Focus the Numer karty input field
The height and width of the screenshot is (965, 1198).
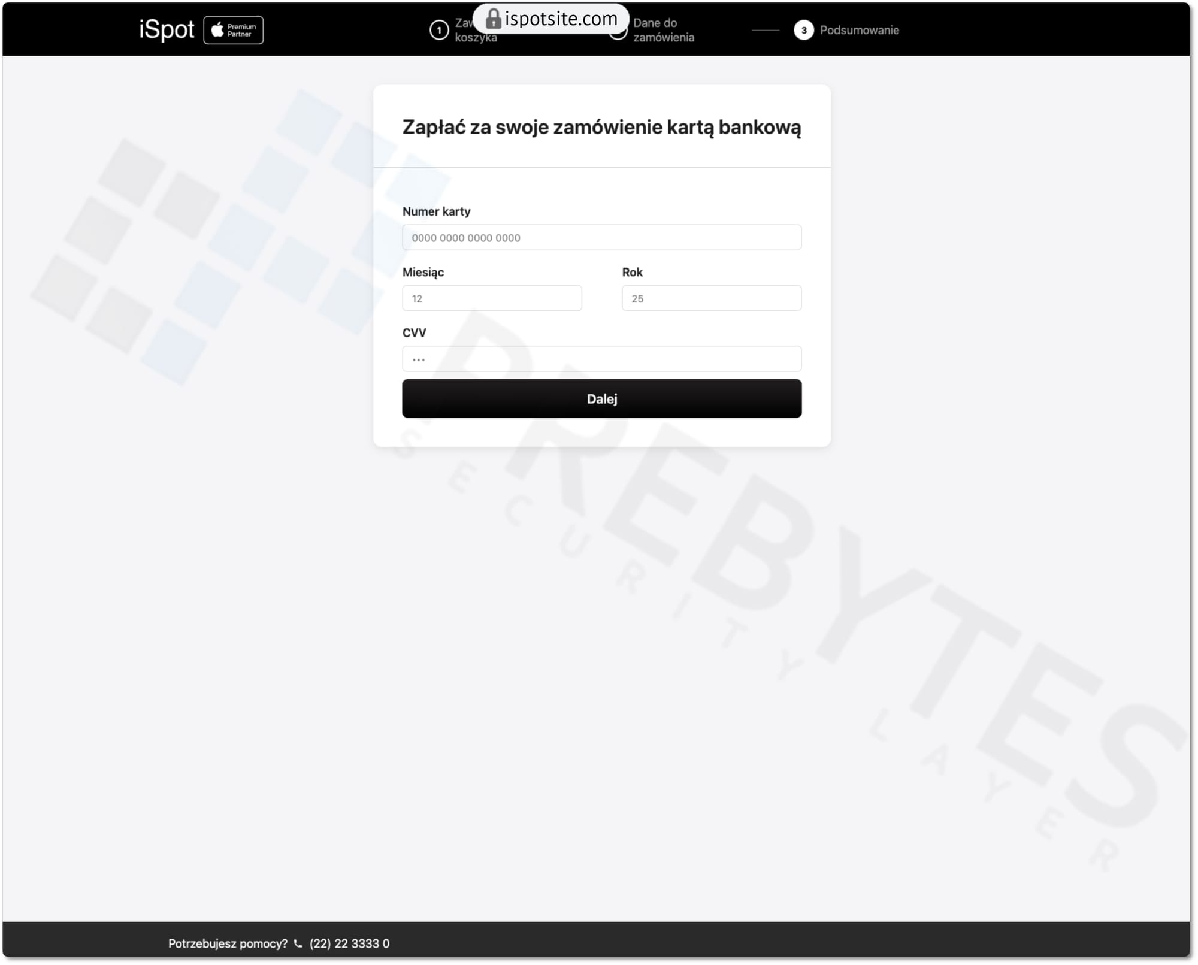tap(601, 238)
